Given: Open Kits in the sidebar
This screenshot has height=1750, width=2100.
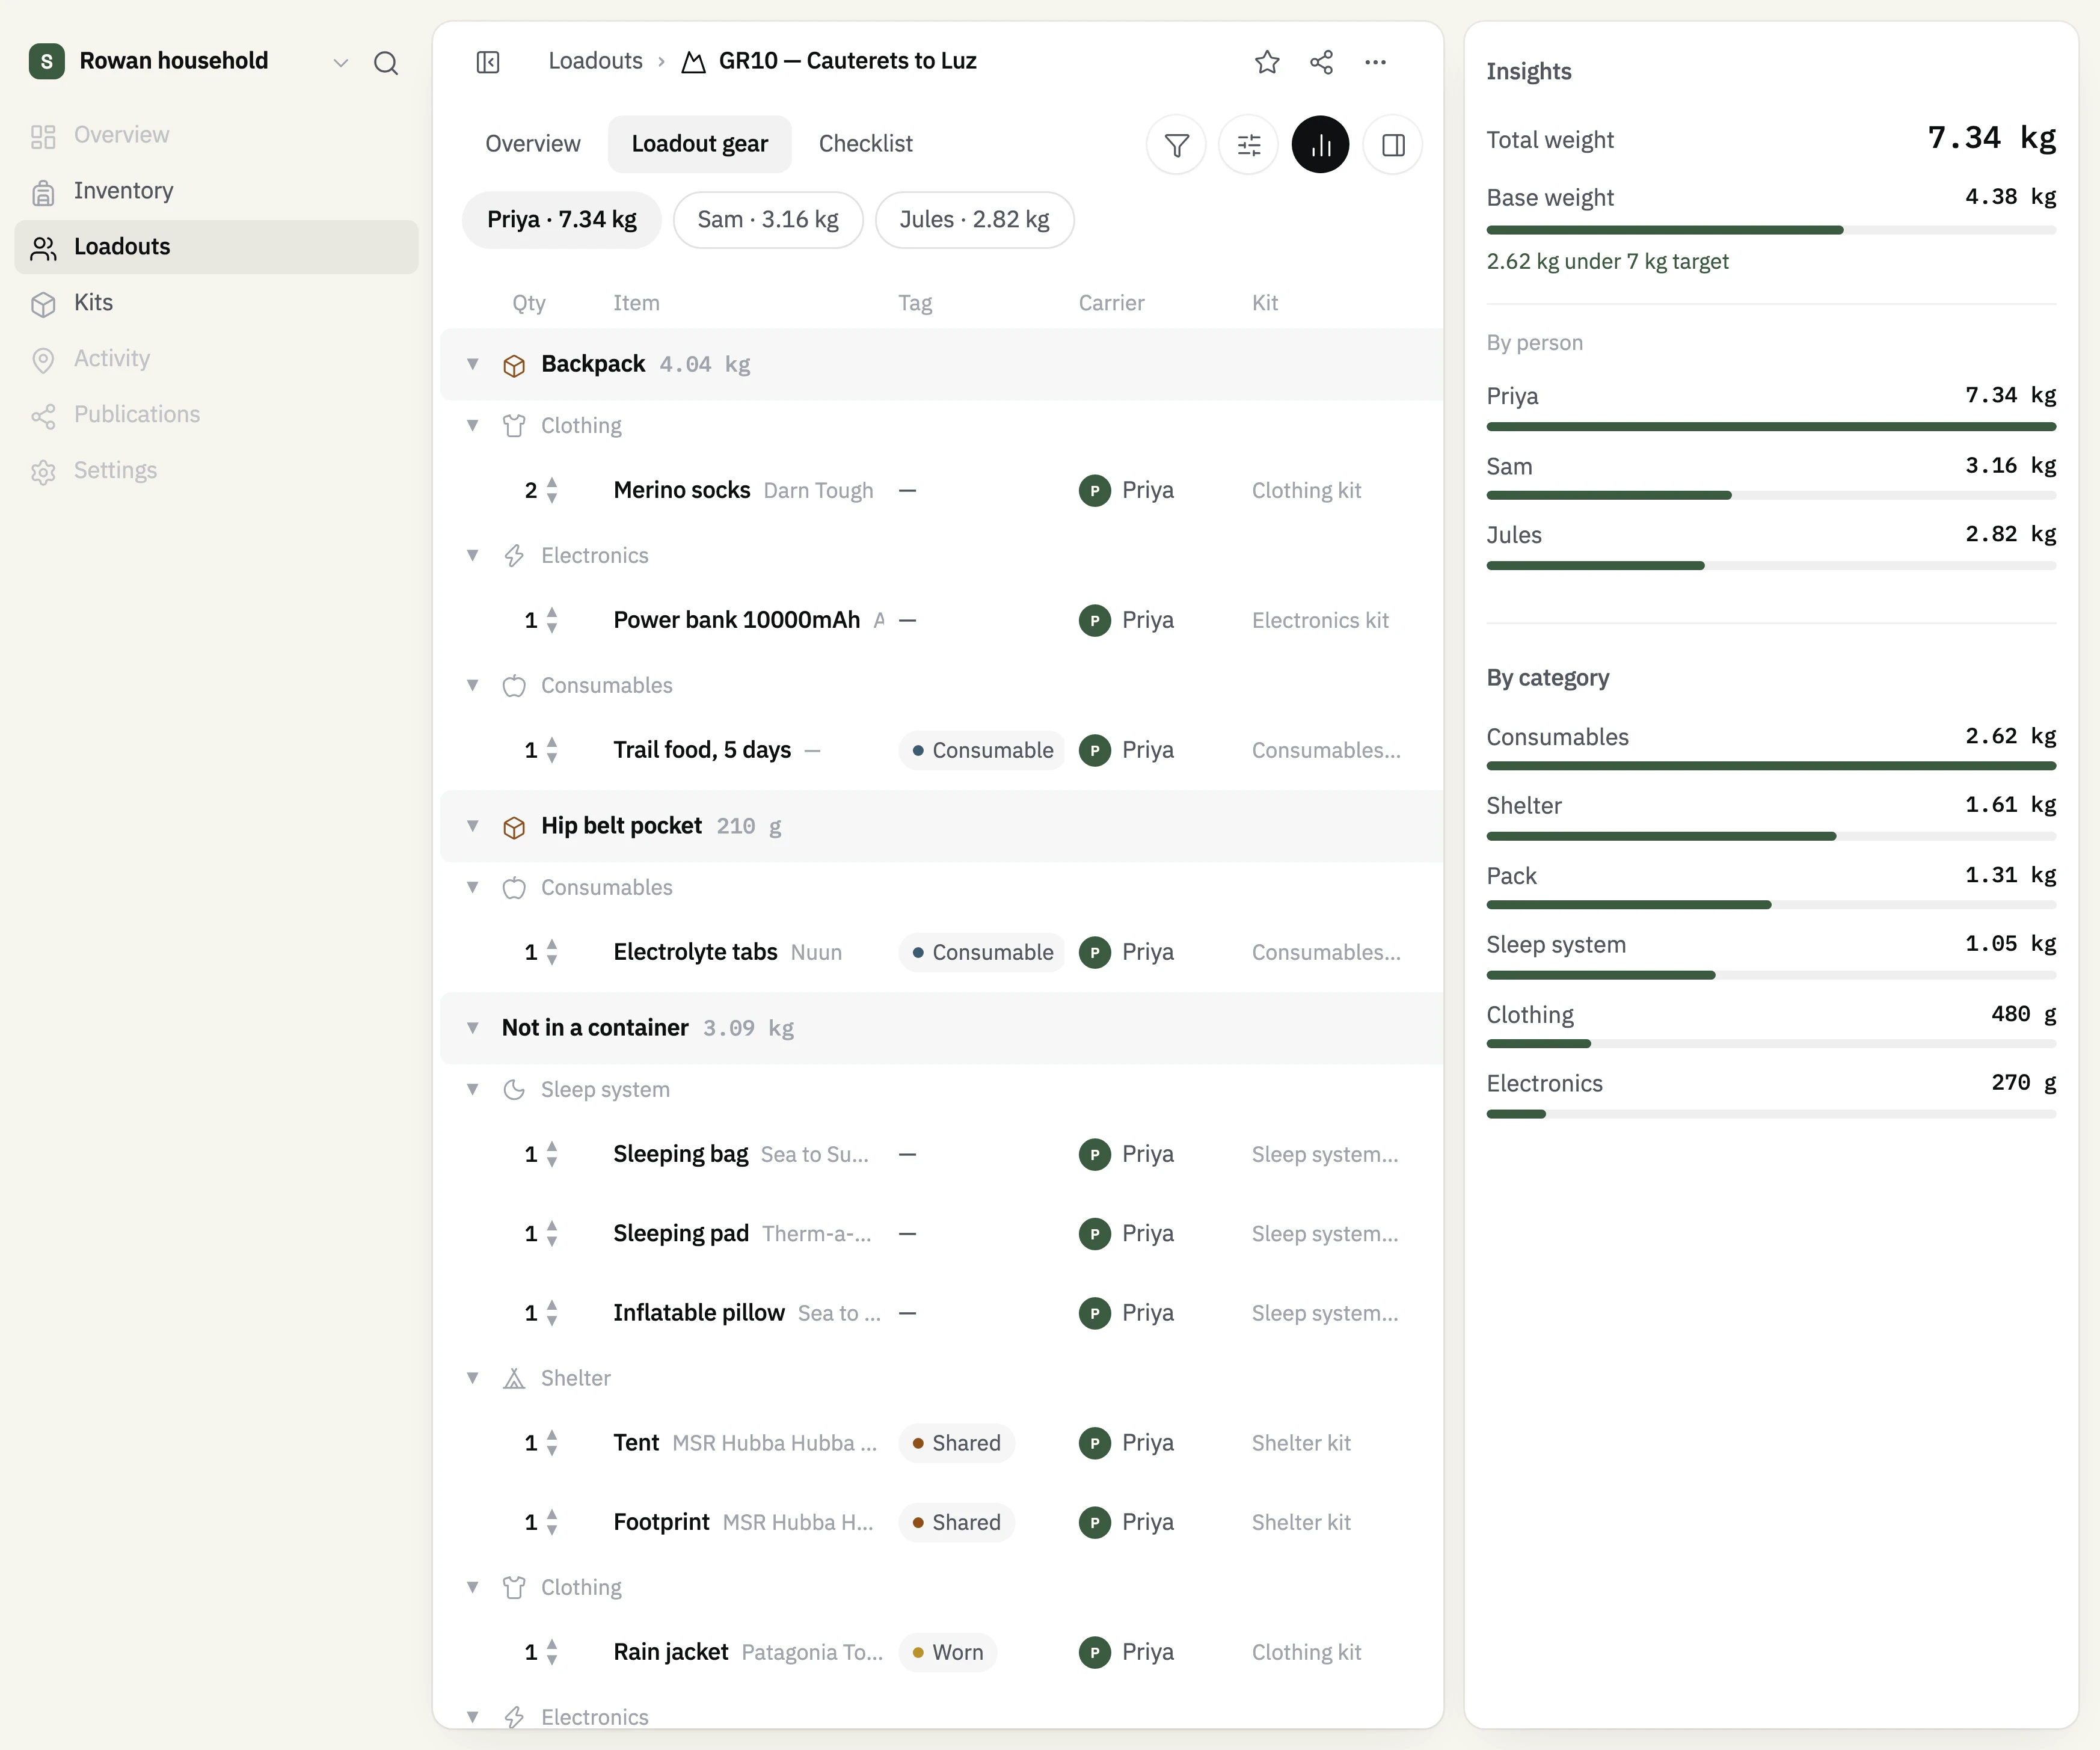Looking at the screenshot, I should 216,303.
